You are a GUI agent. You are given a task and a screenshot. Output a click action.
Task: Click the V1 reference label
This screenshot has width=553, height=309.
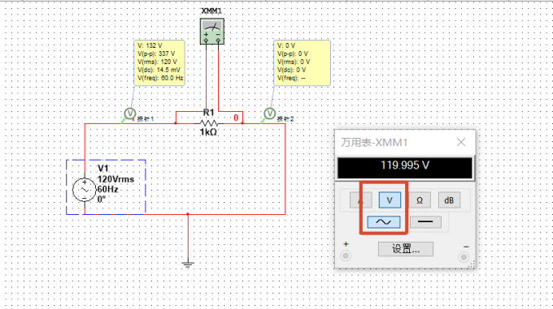point(103,169)
